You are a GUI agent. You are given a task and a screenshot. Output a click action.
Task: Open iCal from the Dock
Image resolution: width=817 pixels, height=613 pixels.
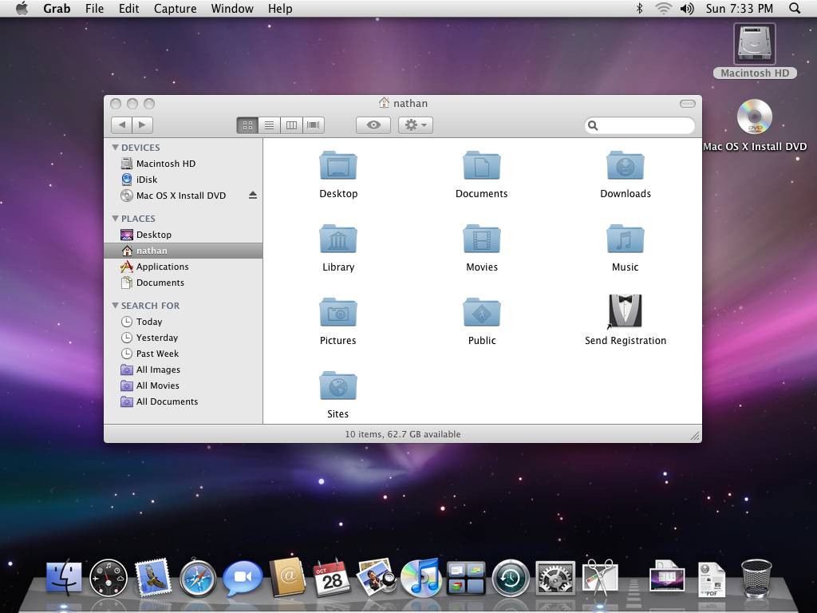click(333, 576)
